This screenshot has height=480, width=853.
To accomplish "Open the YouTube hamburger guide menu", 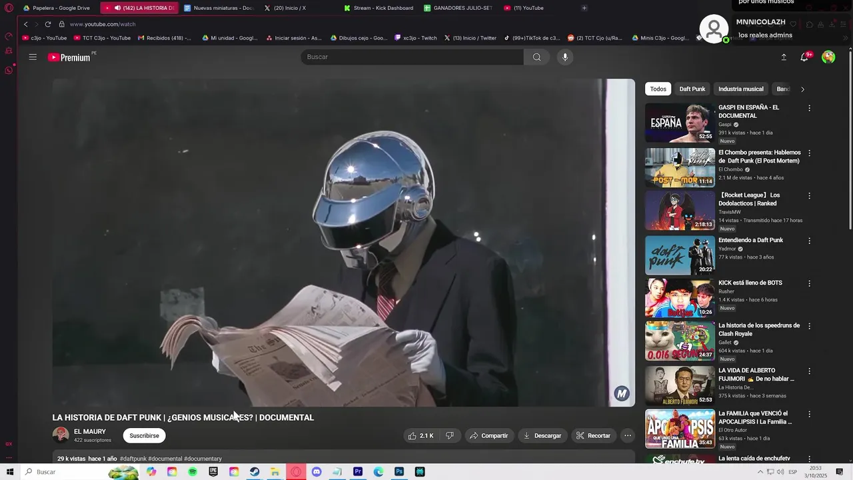I will pyautogui.click(x=33, y=57).
